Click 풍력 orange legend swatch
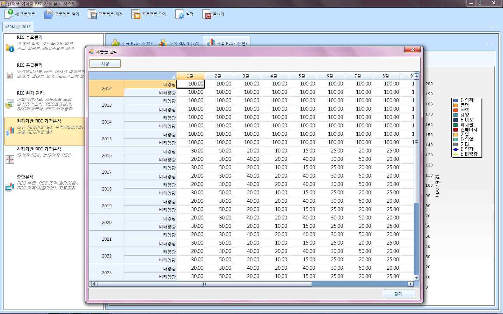The height and width of the screenshot is (314, 503). pyautogui.click(x=455, y=105)
